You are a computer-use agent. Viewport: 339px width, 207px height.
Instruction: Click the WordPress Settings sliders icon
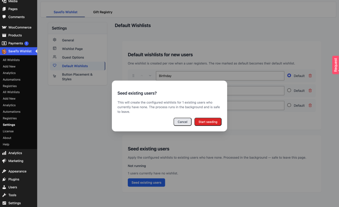pos(4,203)
